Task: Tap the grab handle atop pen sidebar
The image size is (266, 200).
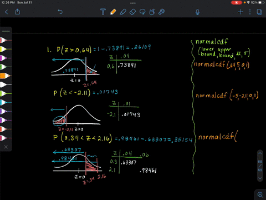Action: [6, 31]
